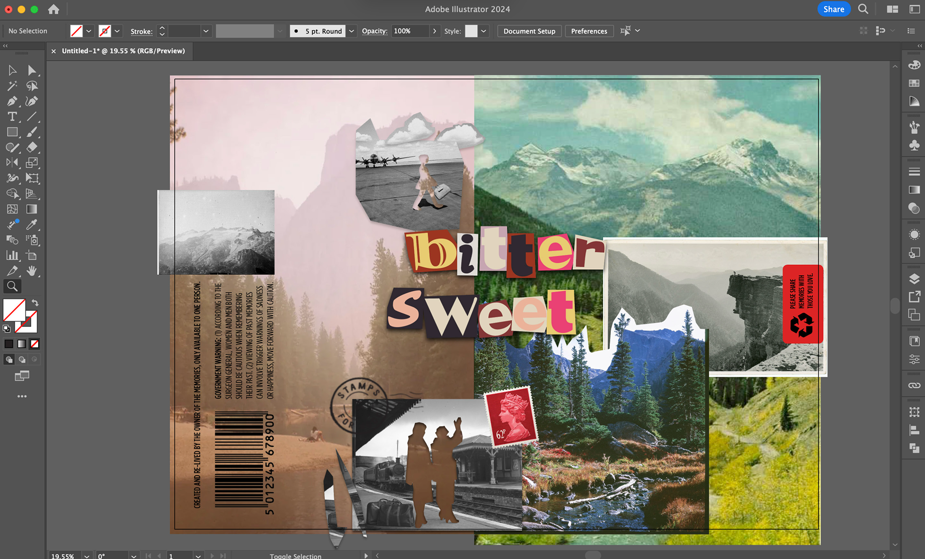The image size is (925, 559).
Task: Open Document Setup
Action: (529, 31)
